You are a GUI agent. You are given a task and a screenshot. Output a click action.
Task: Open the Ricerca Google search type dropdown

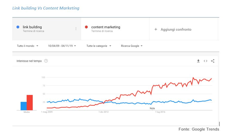click(132, 46)
